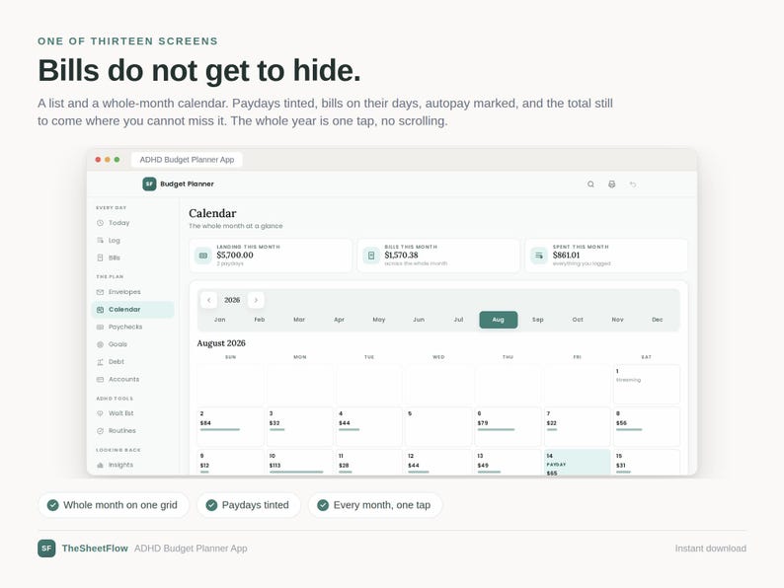Select the Jul month tab
This screenshot has height=588, width=784.
[x=458, y=320]
